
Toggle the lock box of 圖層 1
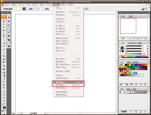tap(123, 92)
